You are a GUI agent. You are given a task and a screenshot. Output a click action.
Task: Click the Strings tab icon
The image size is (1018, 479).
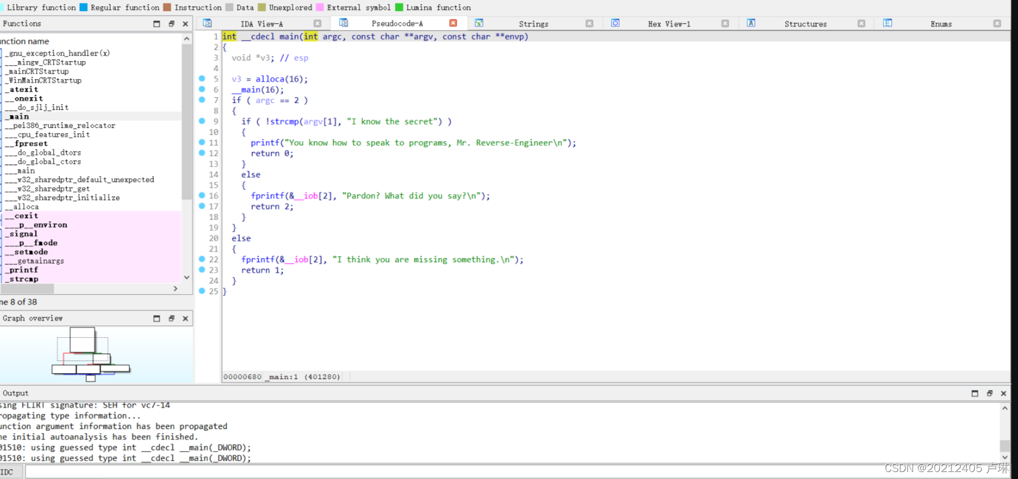pyautogui.click(x=479, y=23)
